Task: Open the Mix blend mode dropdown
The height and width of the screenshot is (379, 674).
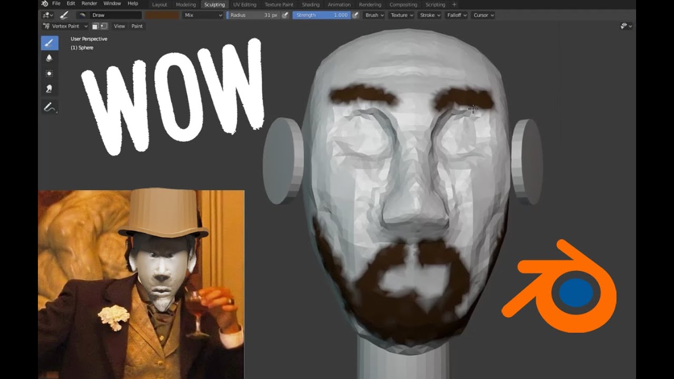Action: click(203, 15)
